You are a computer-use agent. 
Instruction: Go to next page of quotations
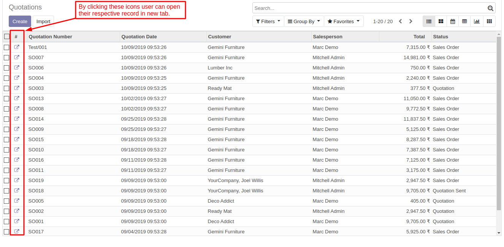[410, 22]
